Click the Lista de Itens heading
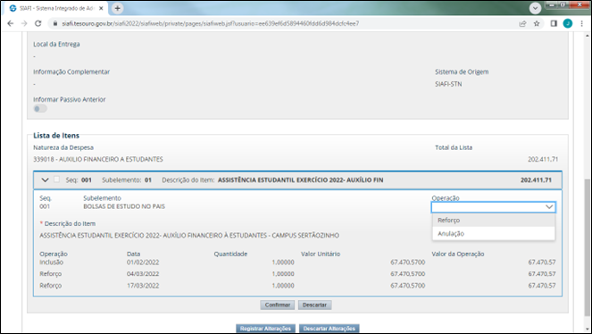Viewport: 592px width, 334px height. pos(56,136)
